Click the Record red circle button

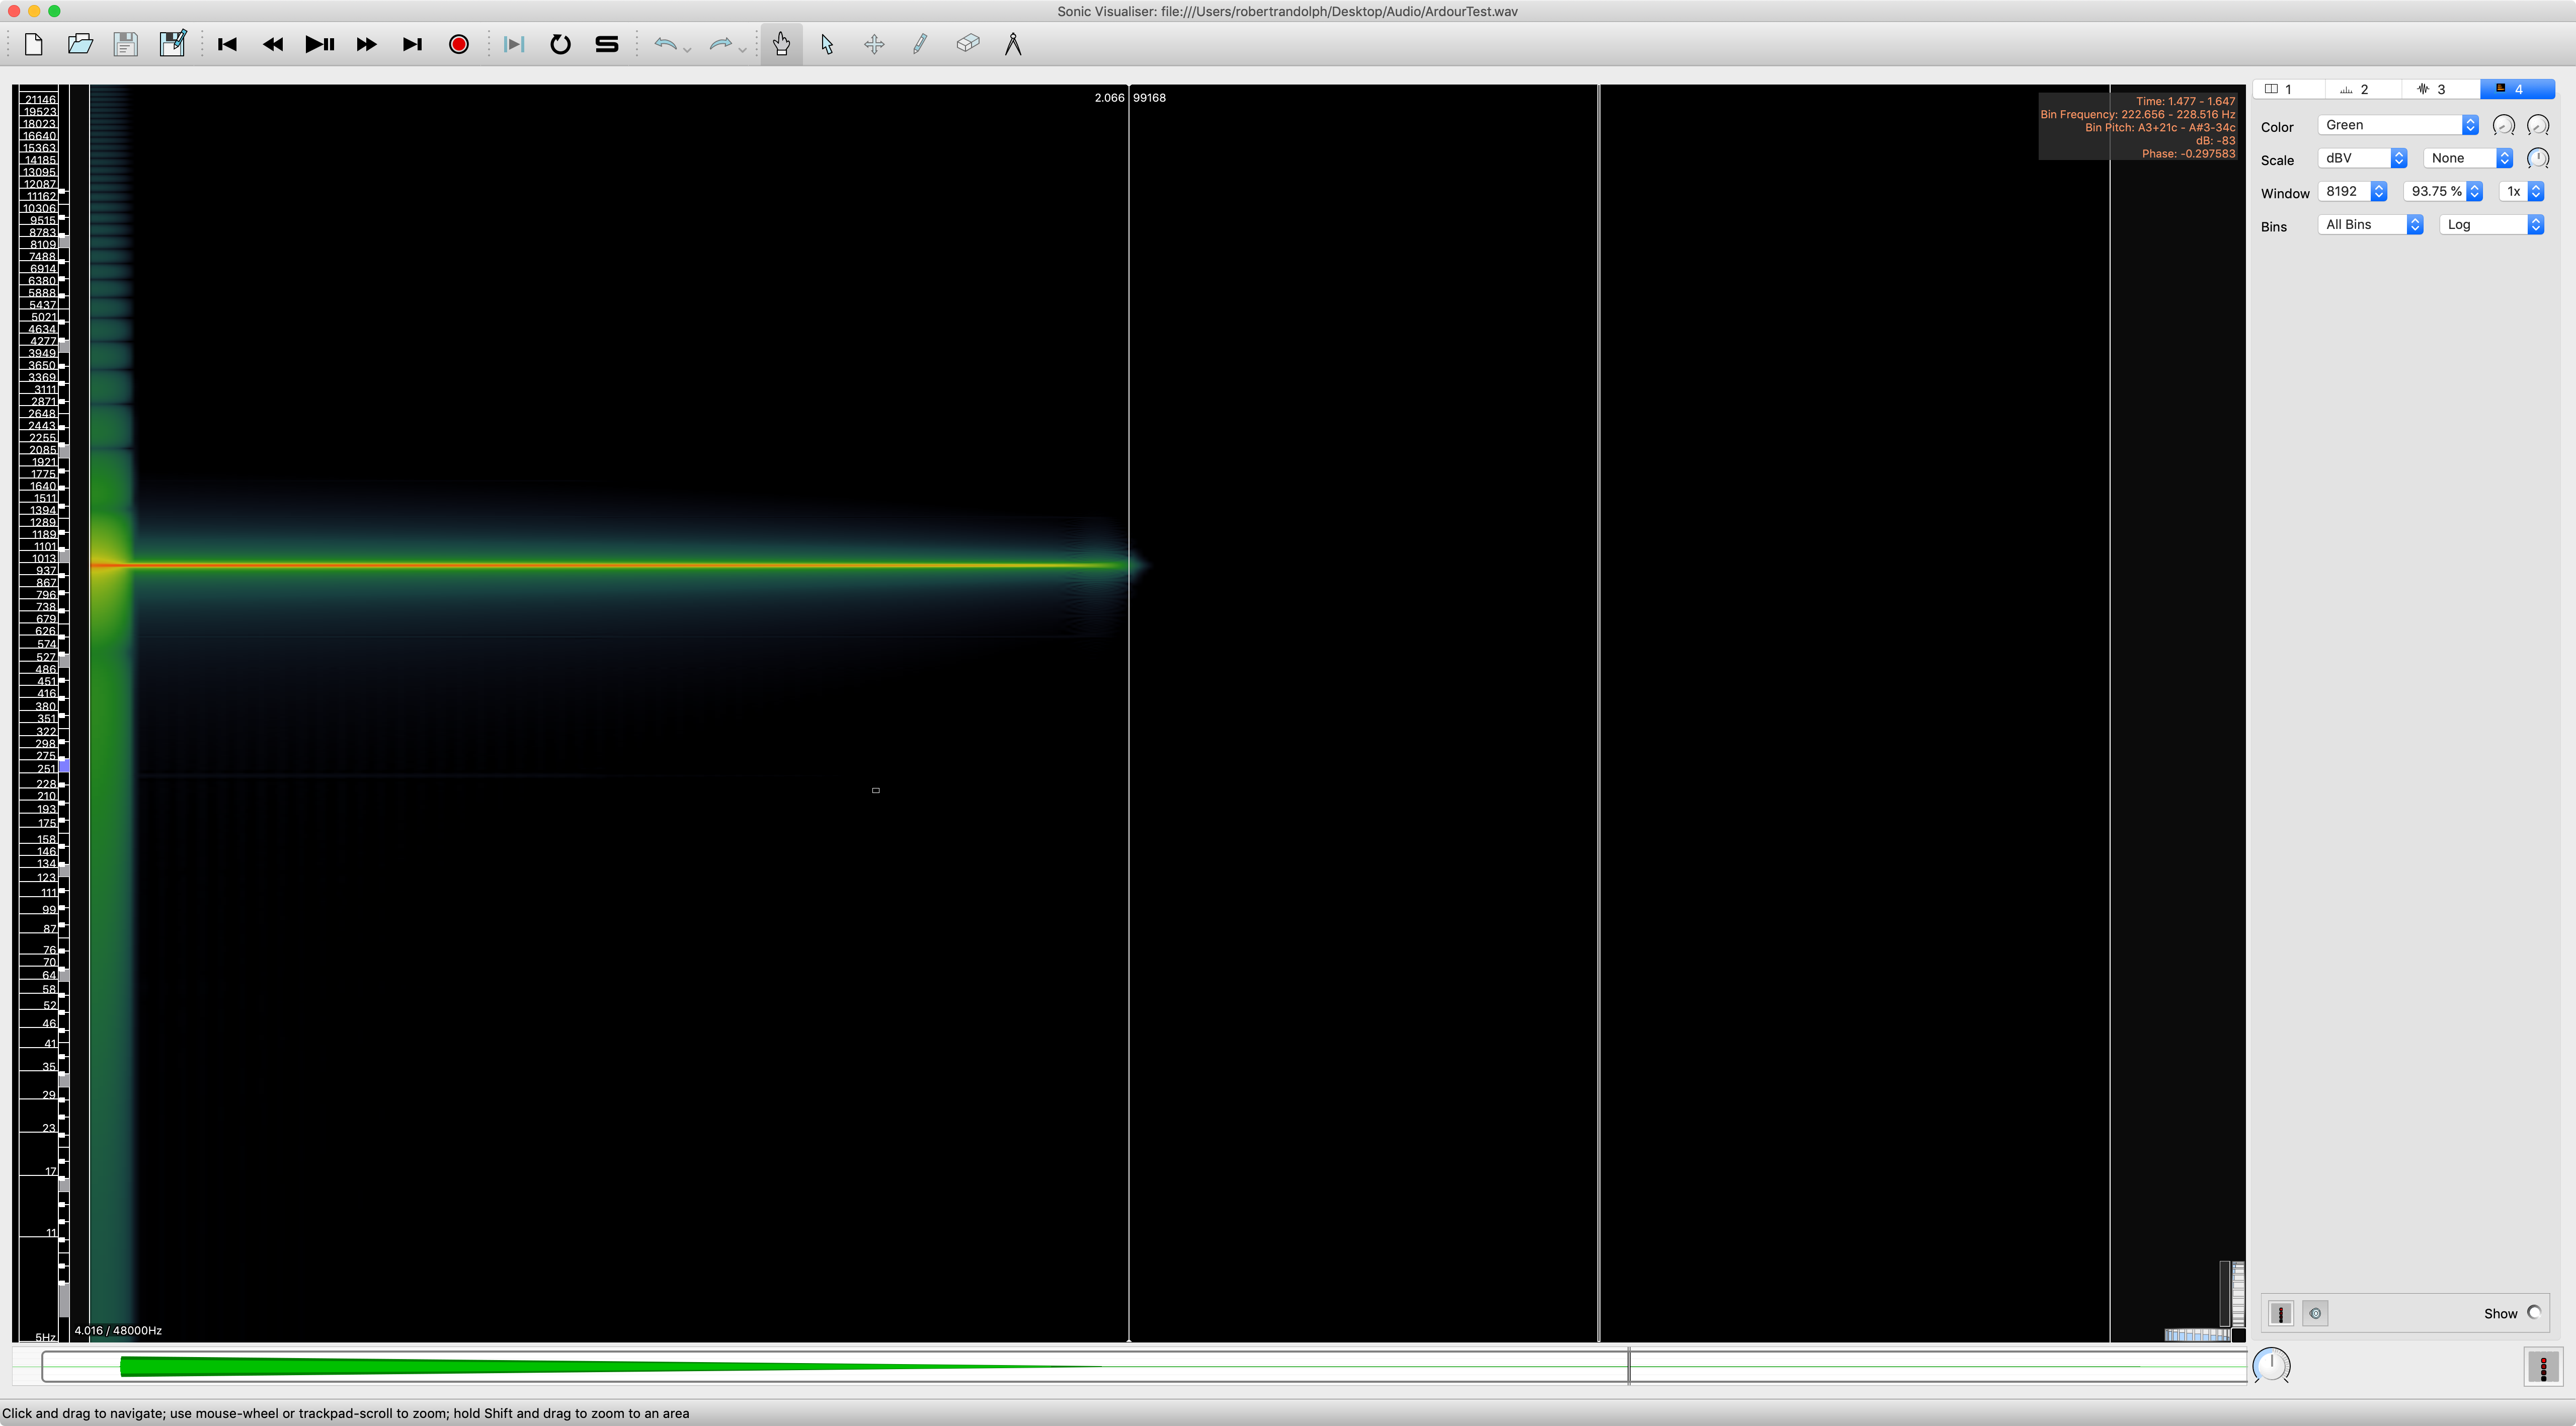[459, 44]
